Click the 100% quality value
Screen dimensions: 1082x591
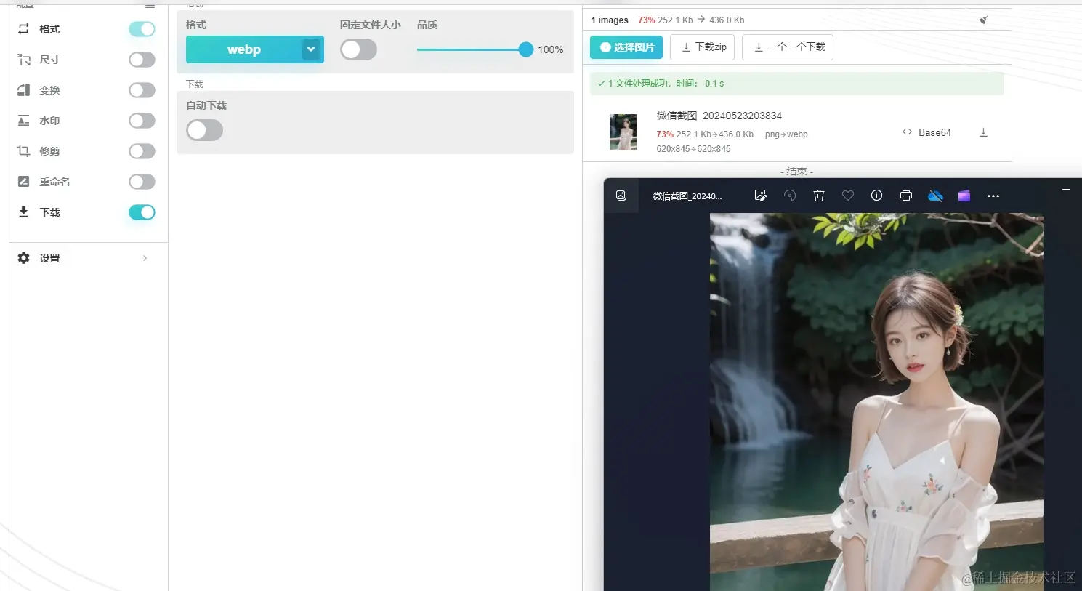(x=550, y=49)
